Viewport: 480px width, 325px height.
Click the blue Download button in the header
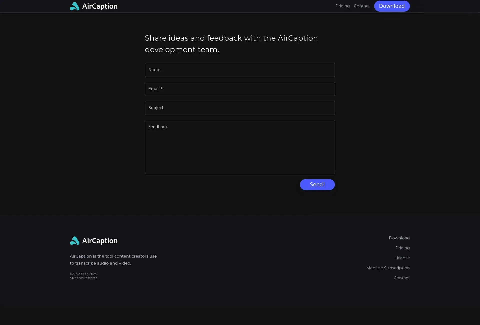pyautogui.click(x=392, y=6)
